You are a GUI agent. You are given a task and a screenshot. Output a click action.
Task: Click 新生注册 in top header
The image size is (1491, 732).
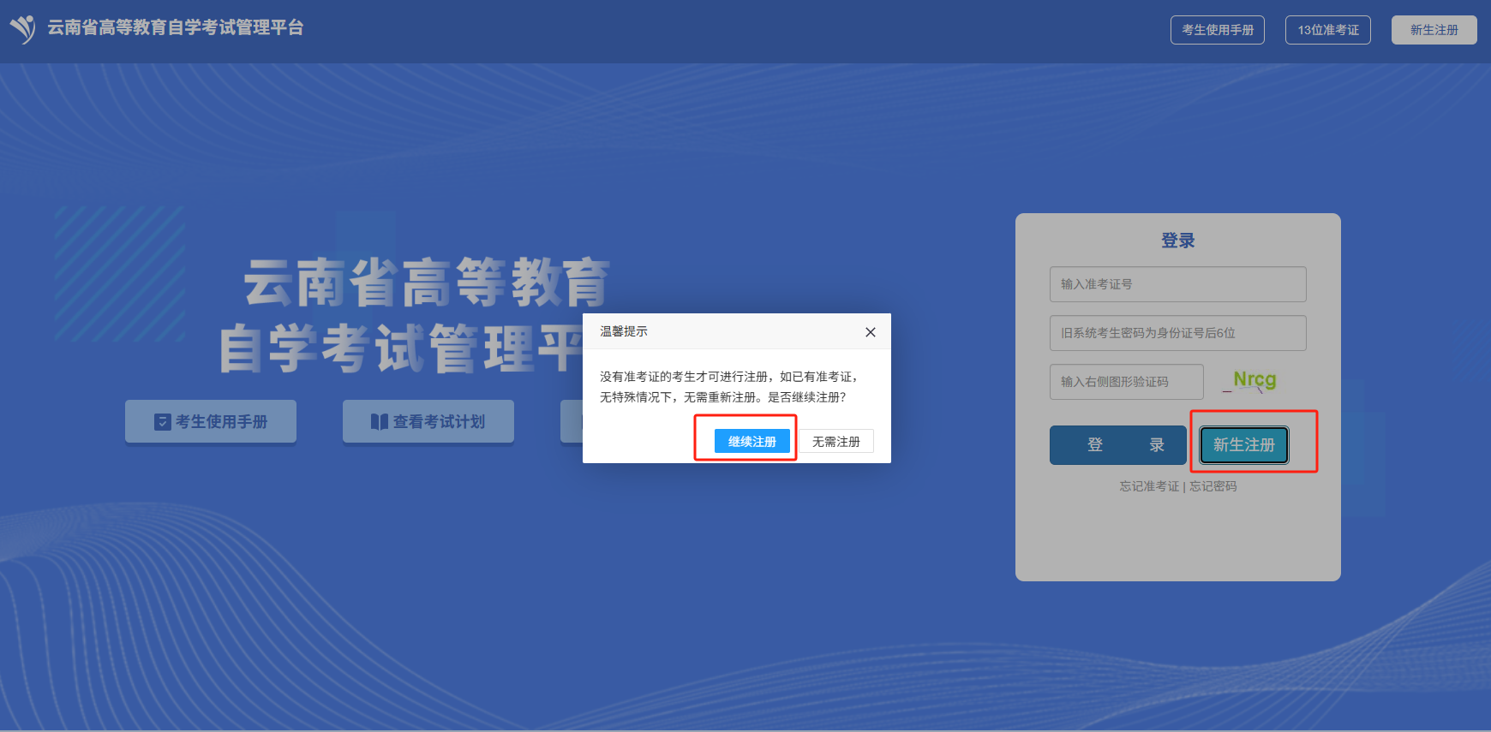(x=1434, y=30)
